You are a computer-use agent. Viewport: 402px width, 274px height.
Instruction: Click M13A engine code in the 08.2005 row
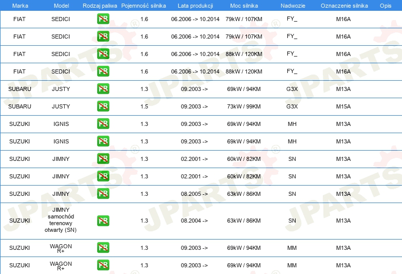coord(343,194)
